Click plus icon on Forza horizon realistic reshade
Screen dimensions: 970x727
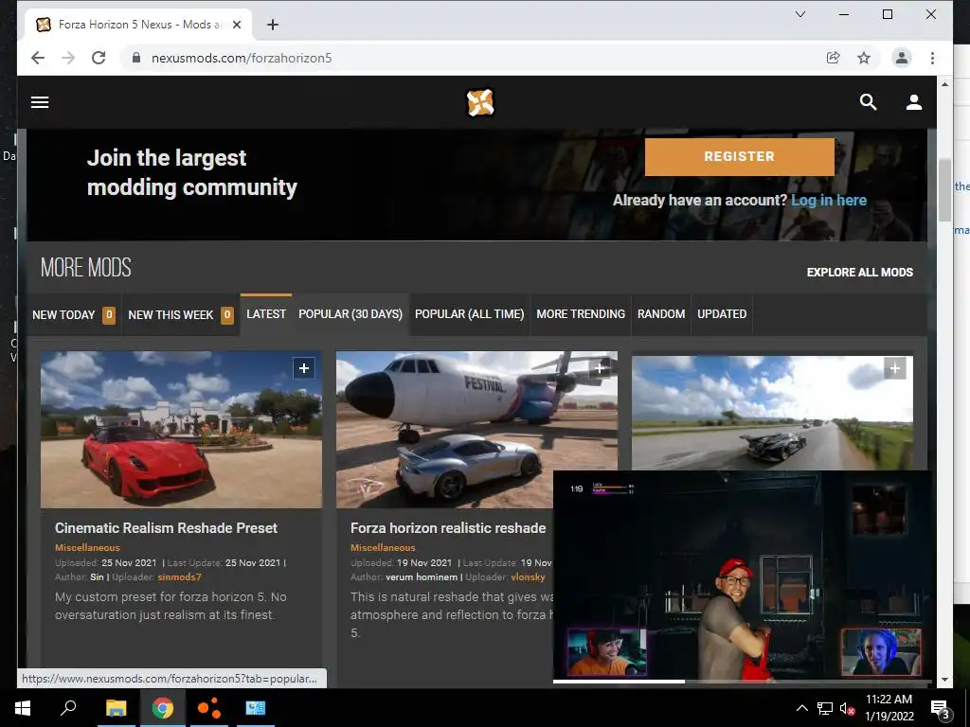[599, 368]
